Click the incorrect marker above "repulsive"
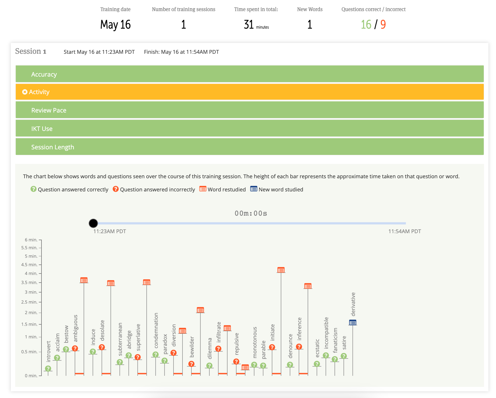This screenshot has width=496, height=398. point(236,361)
